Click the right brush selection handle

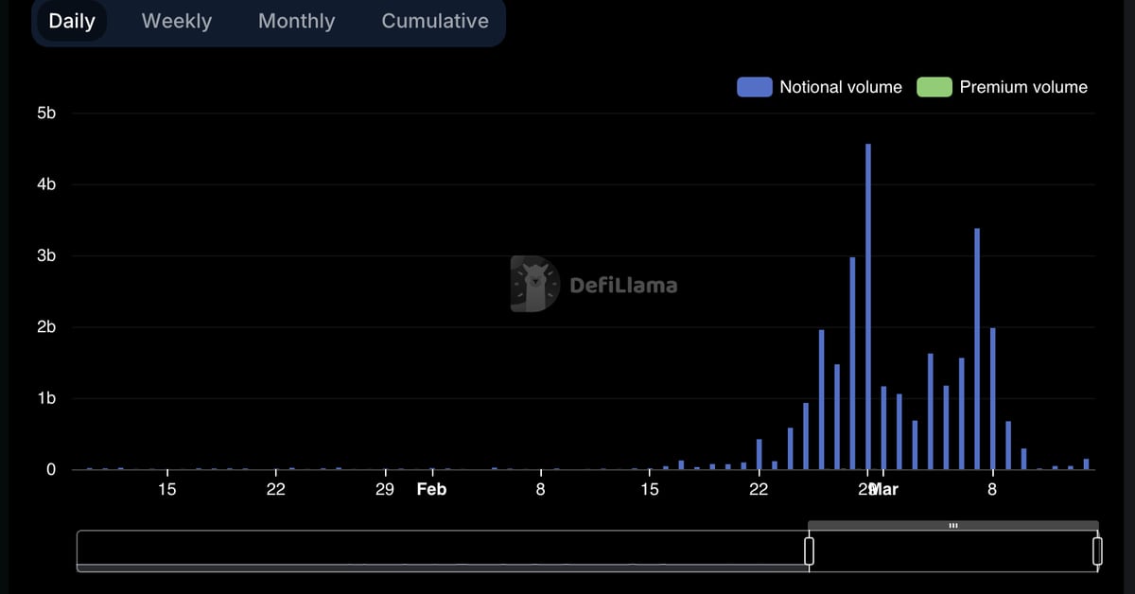tap(1097, 550)
